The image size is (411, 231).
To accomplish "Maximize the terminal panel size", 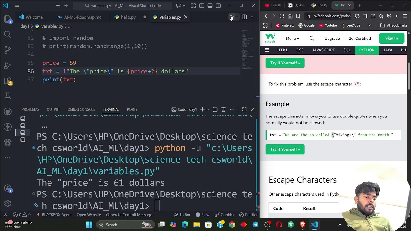I will (244, 109).
